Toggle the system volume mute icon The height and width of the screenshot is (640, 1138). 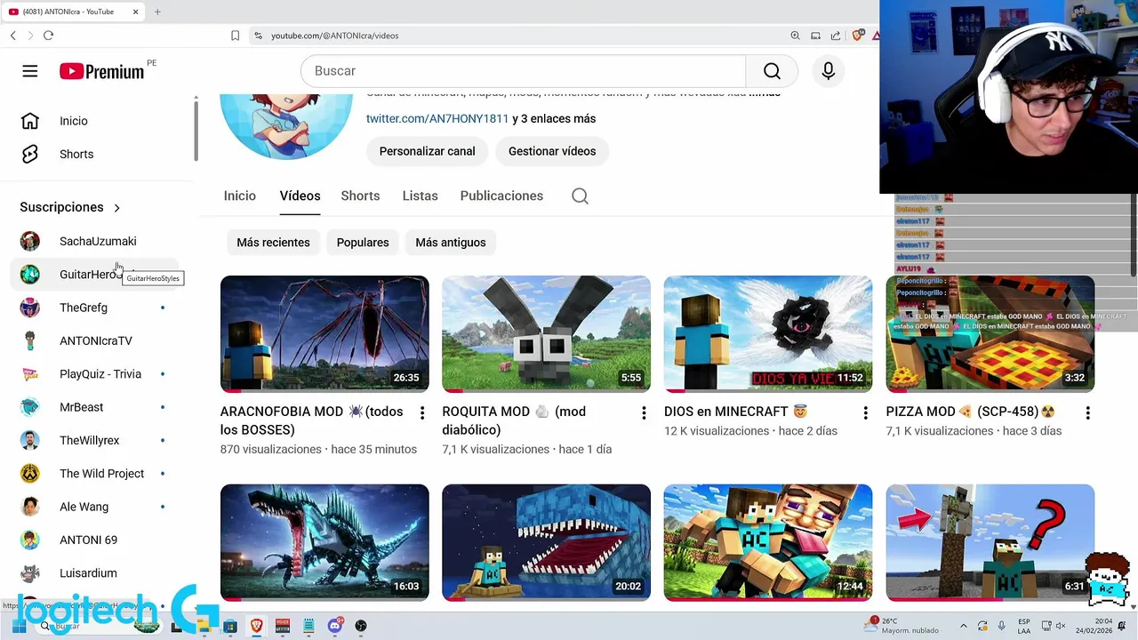1060,626
